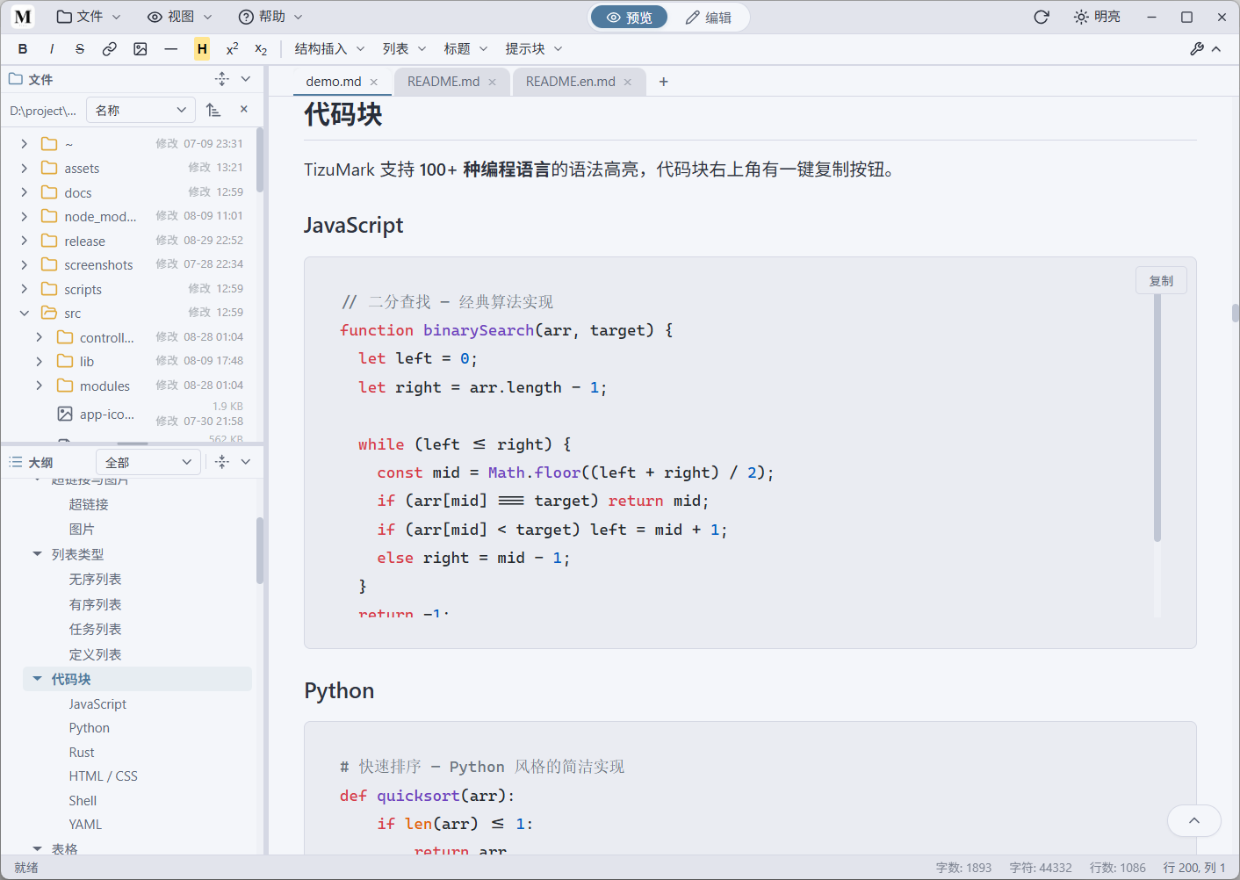Click the TizuMark M logo

(23, 17)
